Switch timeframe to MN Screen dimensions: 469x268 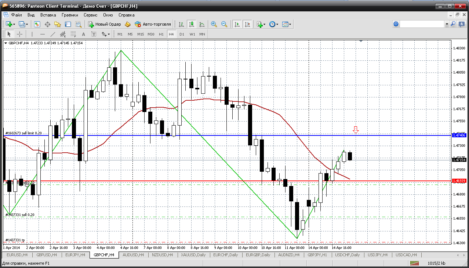tap(202, 34)
